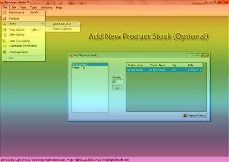Open the Tools menu

click(34, 8)
